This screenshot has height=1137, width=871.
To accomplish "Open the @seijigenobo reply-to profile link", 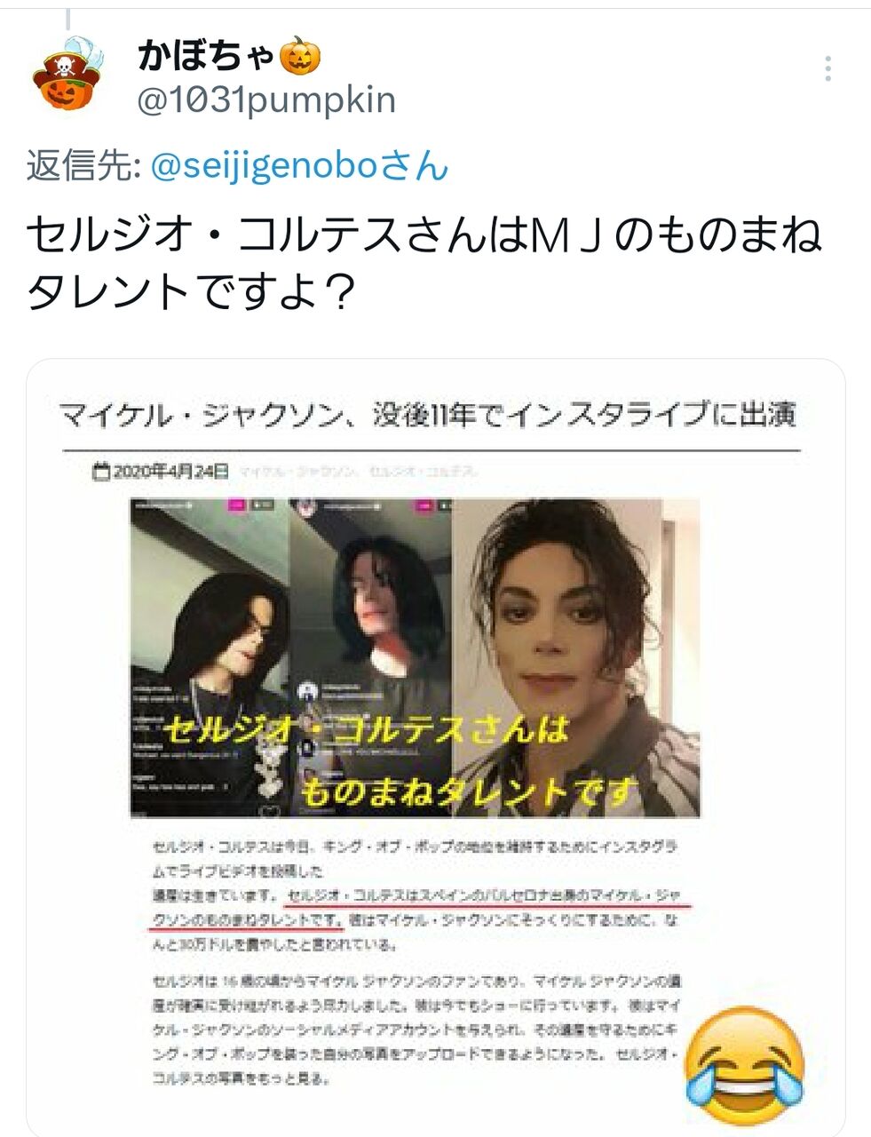I will click(300, 165).
